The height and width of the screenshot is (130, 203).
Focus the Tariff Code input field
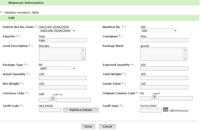point(50,110)
